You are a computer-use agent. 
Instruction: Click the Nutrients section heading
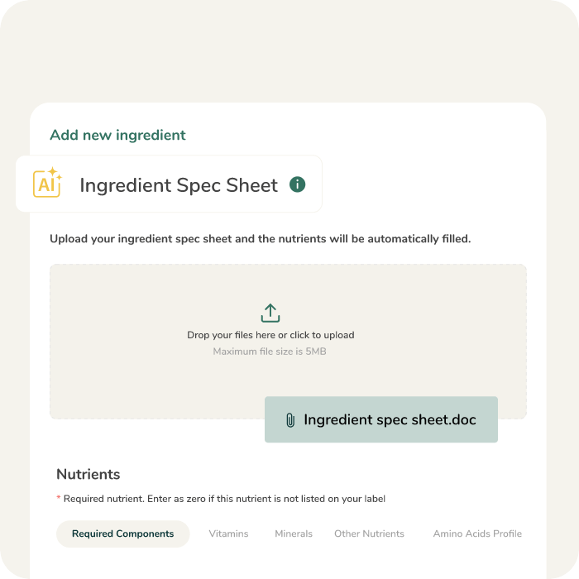point(89,474)
